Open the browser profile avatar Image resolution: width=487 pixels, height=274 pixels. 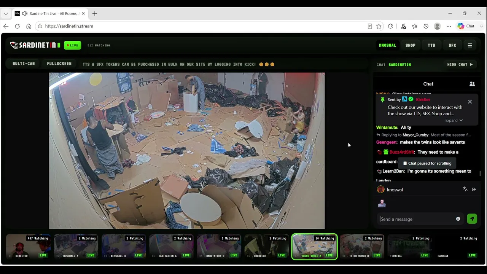tap(437, 26)
